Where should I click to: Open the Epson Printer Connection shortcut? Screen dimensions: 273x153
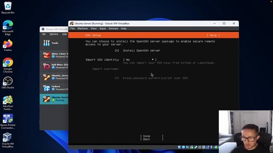[x=8, y=122]
